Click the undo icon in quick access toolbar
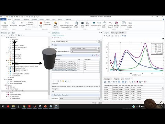 coord(17,17)
